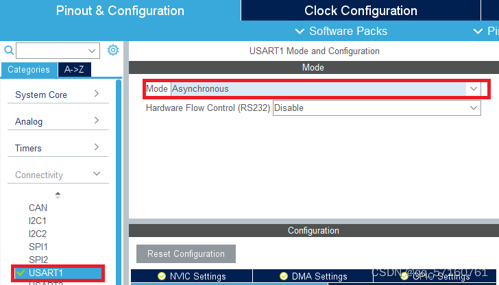Expand the Timers category
Image resolution: width=499 pixels, height=285 pixels.
[x=58, y=148]
